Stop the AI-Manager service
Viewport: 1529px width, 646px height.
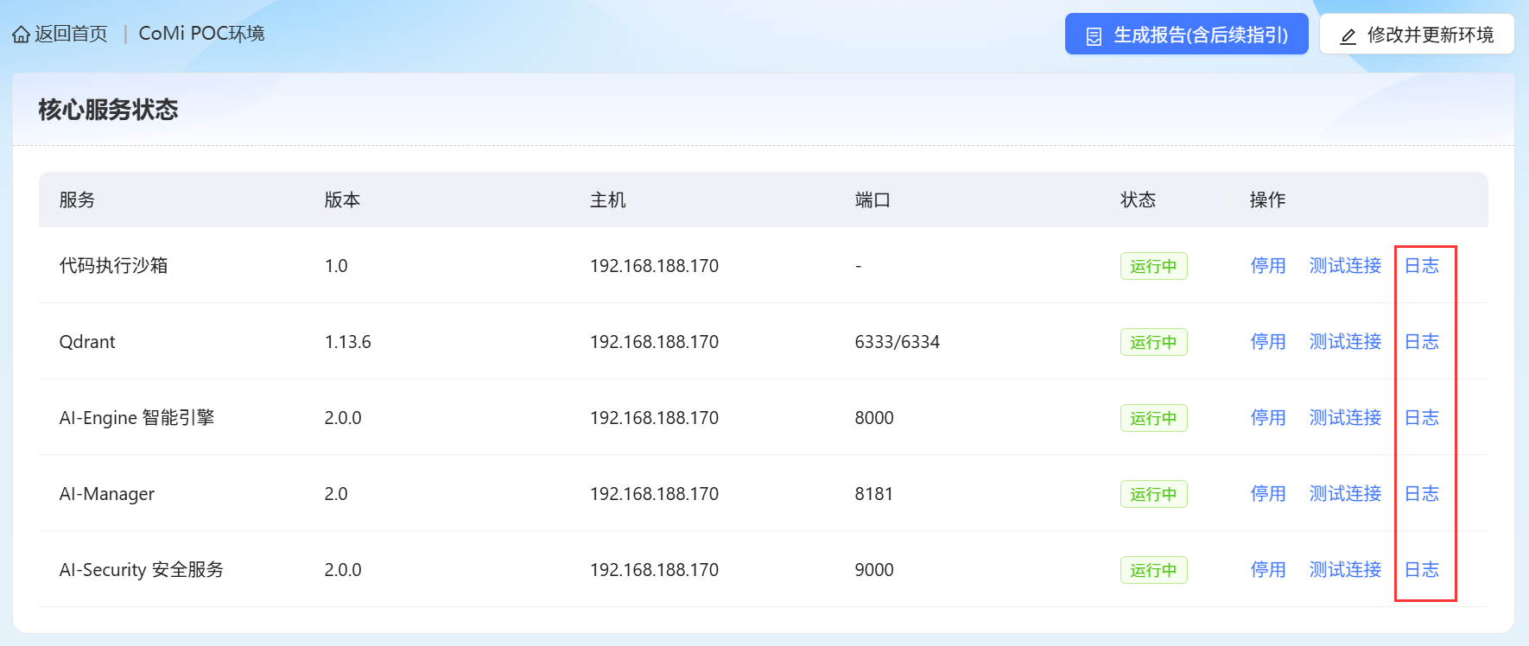click(x=1267, y=494)
